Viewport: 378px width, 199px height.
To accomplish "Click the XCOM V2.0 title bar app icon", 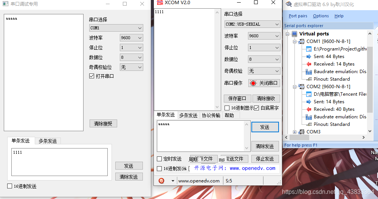I will 160,3.
